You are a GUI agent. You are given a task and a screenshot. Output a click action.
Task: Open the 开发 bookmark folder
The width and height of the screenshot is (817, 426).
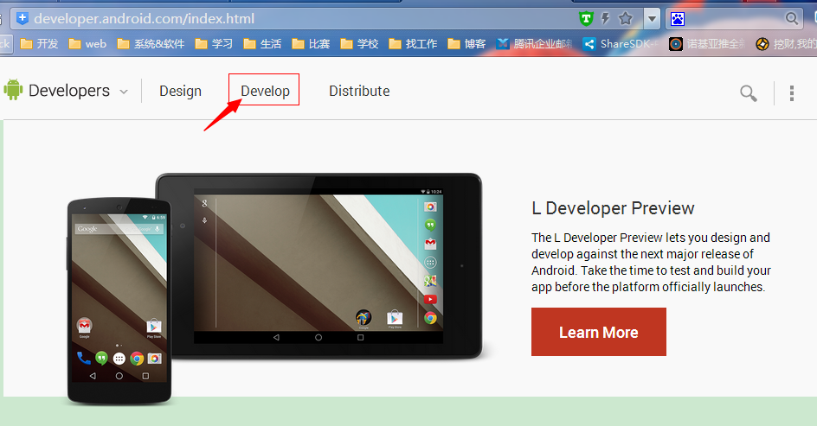[x=39, y=44]
